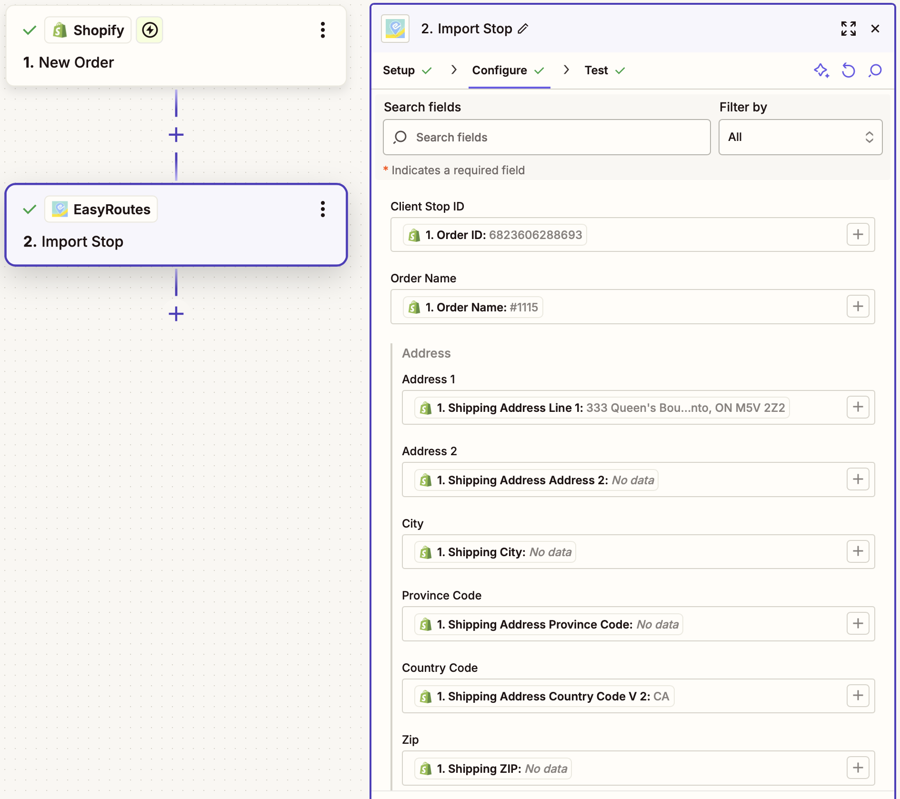This screenshot has height=799, width=900.
Task: Click the Shipping Address Line 1 pill
Action: 602,408
